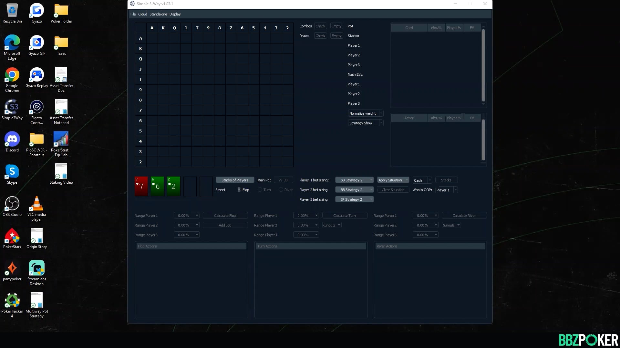Switch street to River
Viewport: 620px width, 348px height.
coord(281,190)
